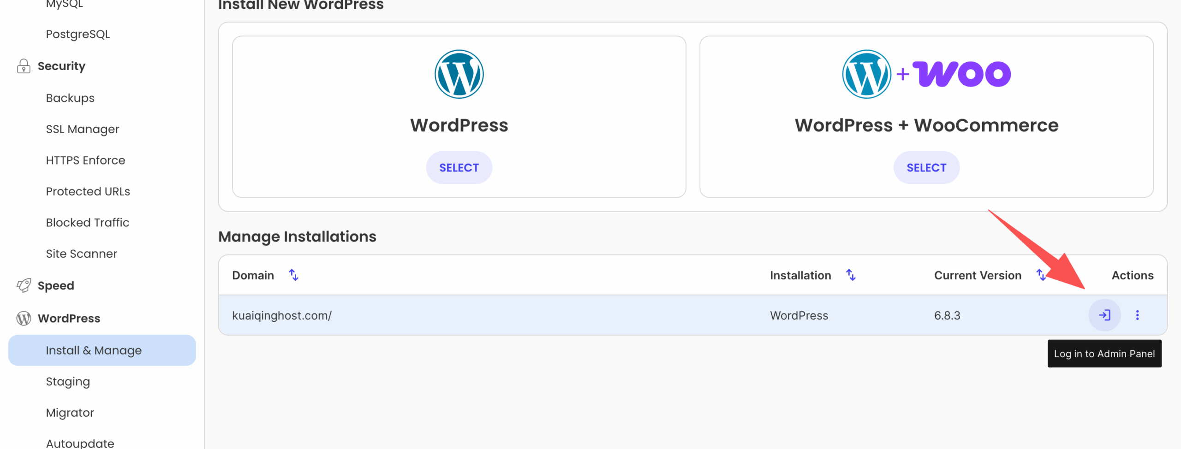
Task: Click the WordPress logo in the WordPress card
Action: tap(459, 74)
